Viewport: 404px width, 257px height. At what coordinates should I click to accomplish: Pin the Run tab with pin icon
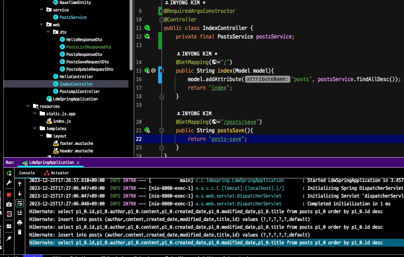coord(9,238)
